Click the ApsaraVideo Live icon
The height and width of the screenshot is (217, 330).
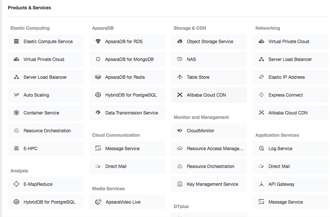(98, 202)
